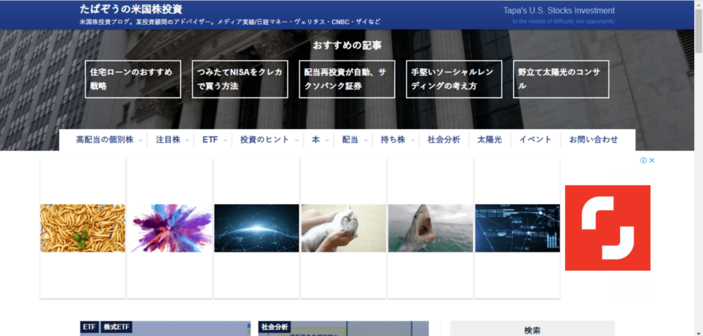The width and height of the screenshot is (703, 336).
Task: Select the cat in hands thumbnail
Action: (x=343, y=228)
